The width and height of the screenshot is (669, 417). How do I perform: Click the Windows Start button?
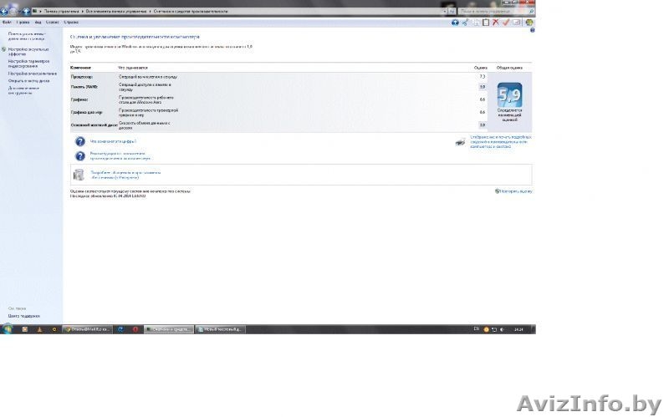pyautogui.click(x=8, y=329)
